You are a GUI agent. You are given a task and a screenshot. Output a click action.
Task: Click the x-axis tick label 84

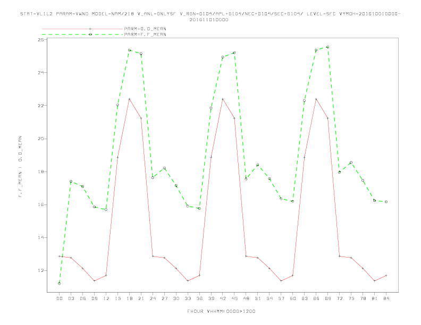(x=386, y=298)
